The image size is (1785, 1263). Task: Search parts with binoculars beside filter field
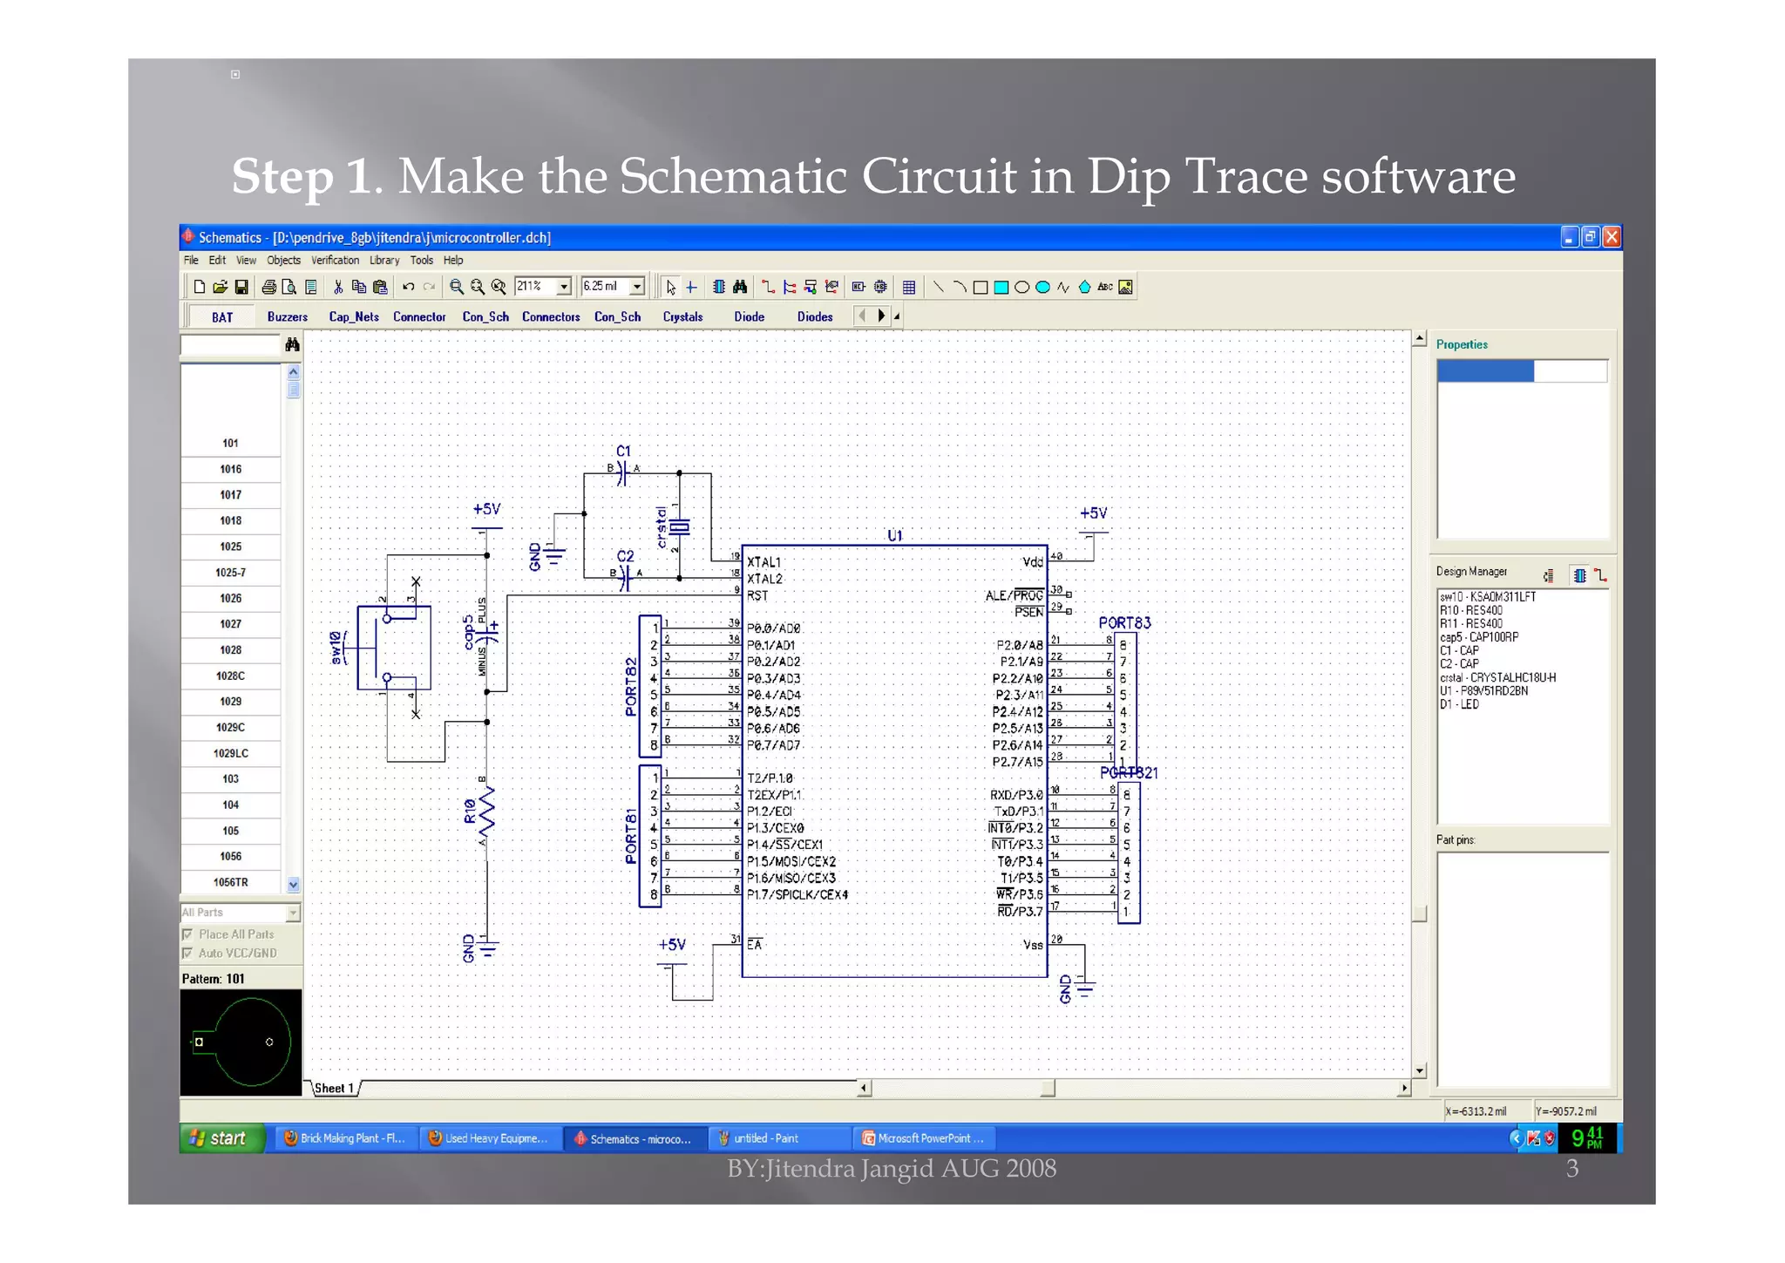click(x=292, y=345)
